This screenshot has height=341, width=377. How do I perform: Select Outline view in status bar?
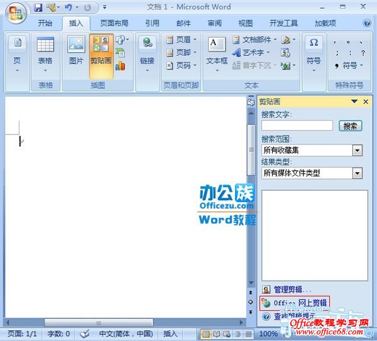tap(238, 334)
